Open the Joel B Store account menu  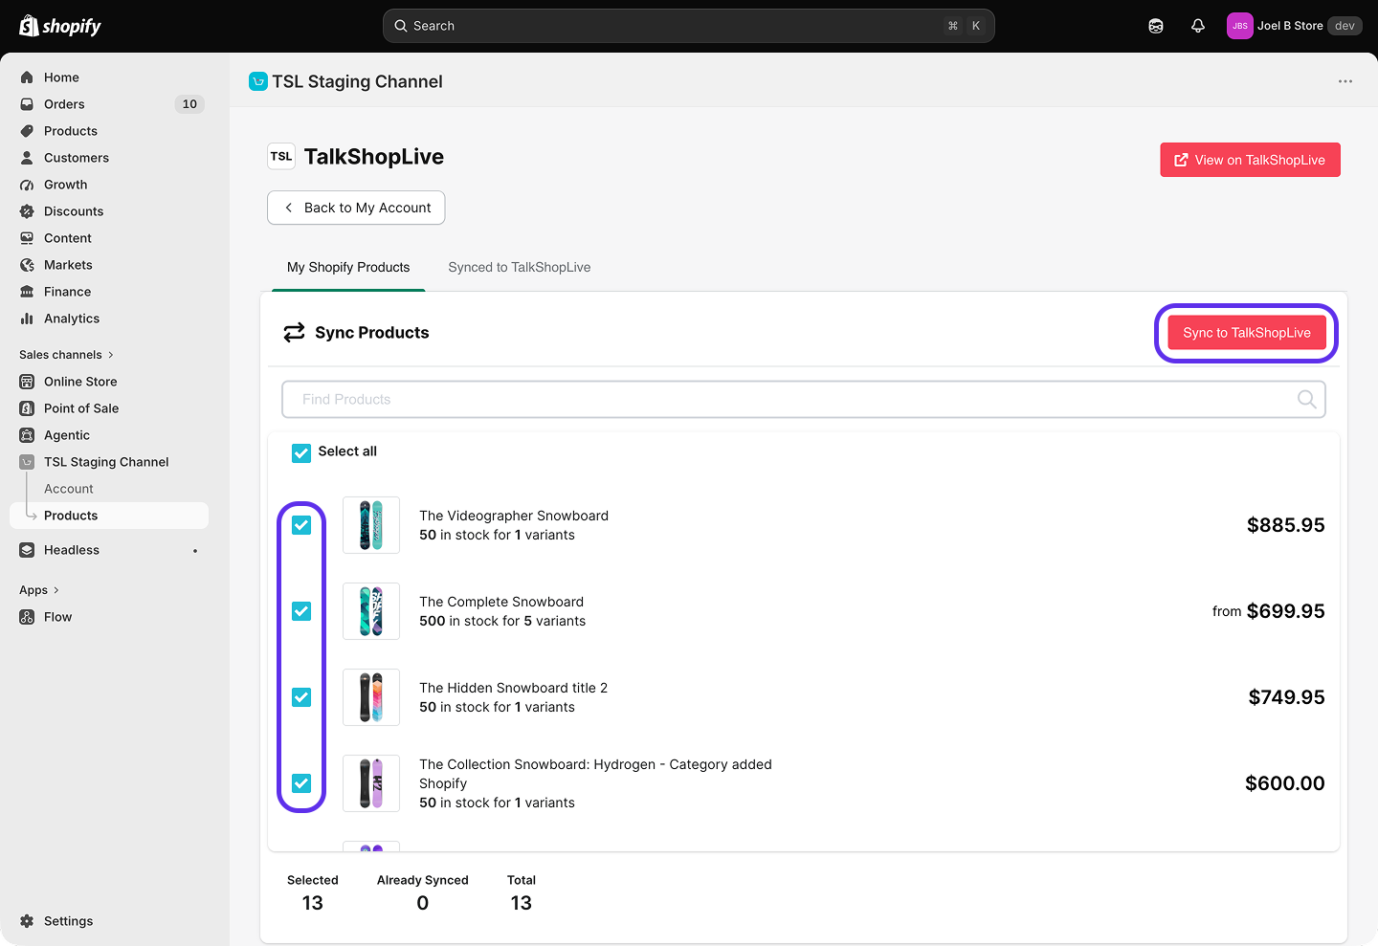[x=1294, y=26]
